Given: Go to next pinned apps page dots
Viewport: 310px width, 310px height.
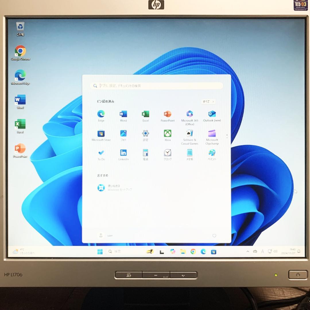Looking at the screenshot, I should pyautogui.click(x=227, y=136).
